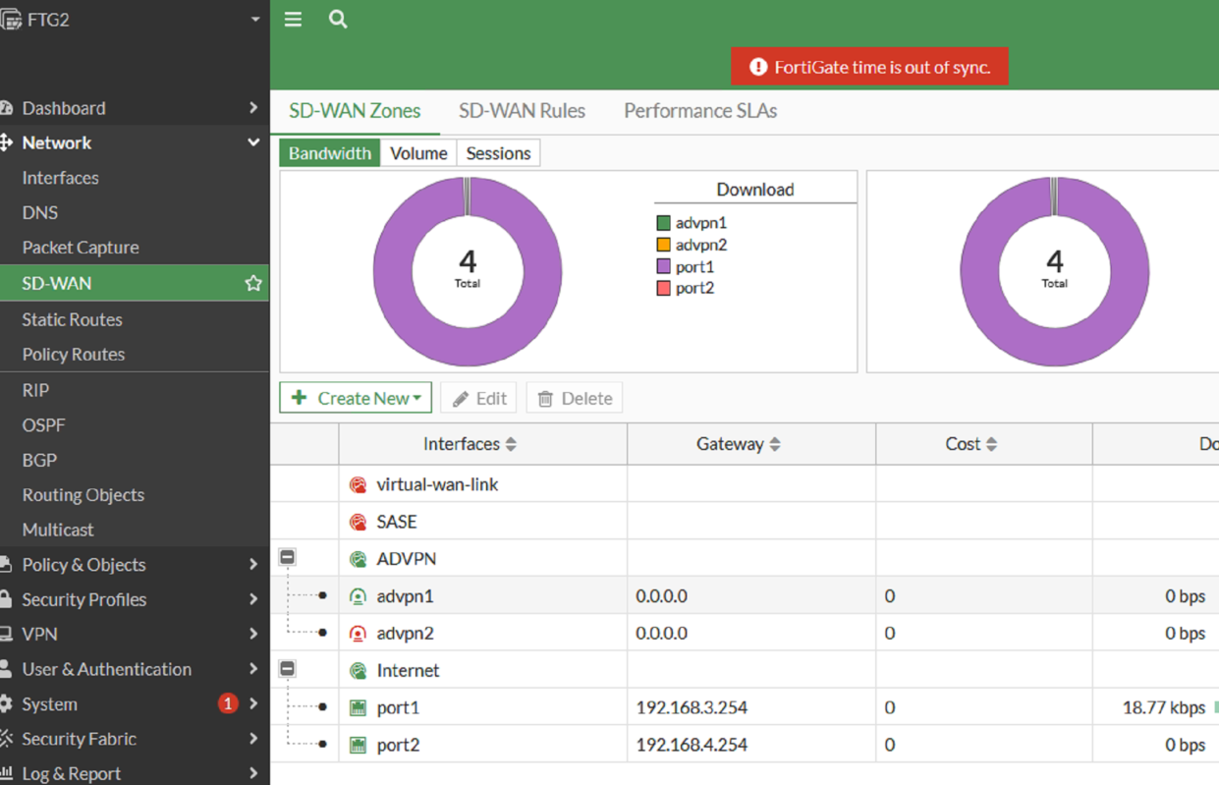Click the port2 interface icon
Screen dimensions: 1219x785
(358, 745)
